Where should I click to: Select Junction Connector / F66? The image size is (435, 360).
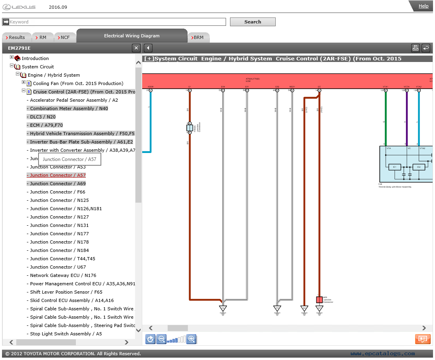[x=58, y=192]
